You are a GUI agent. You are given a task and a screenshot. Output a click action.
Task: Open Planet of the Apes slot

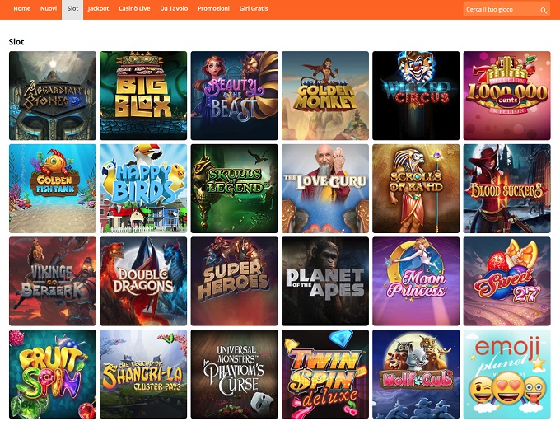pos(325,281)
